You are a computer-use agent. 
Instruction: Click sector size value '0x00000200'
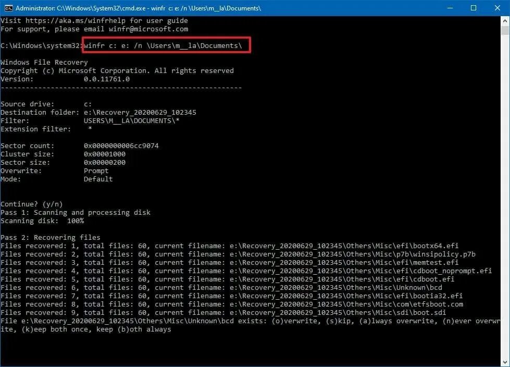[104, 162]
